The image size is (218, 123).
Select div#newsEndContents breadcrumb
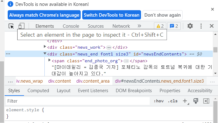159,81
